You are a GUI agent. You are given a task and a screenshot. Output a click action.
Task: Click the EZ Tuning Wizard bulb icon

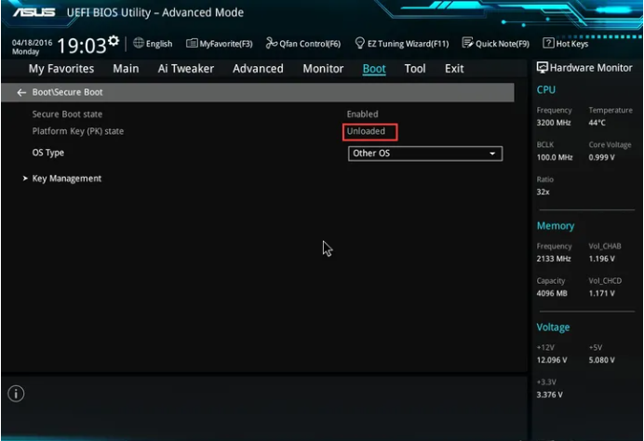click(360, 43)
